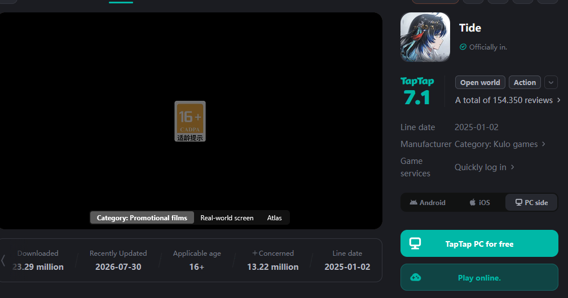Switch to the PC side platform tab
The image size is (568, 298).
[531, 203]
